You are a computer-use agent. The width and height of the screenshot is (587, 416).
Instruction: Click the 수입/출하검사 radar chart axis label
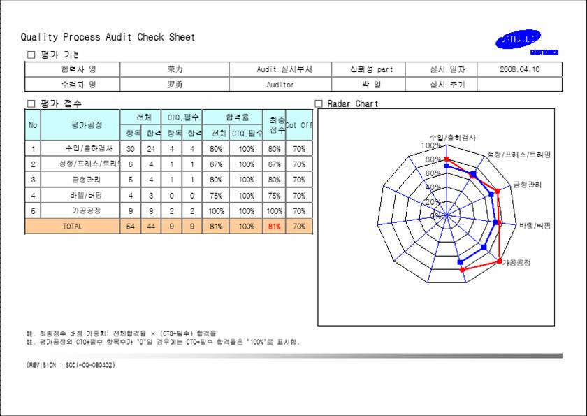click(453, 138)
